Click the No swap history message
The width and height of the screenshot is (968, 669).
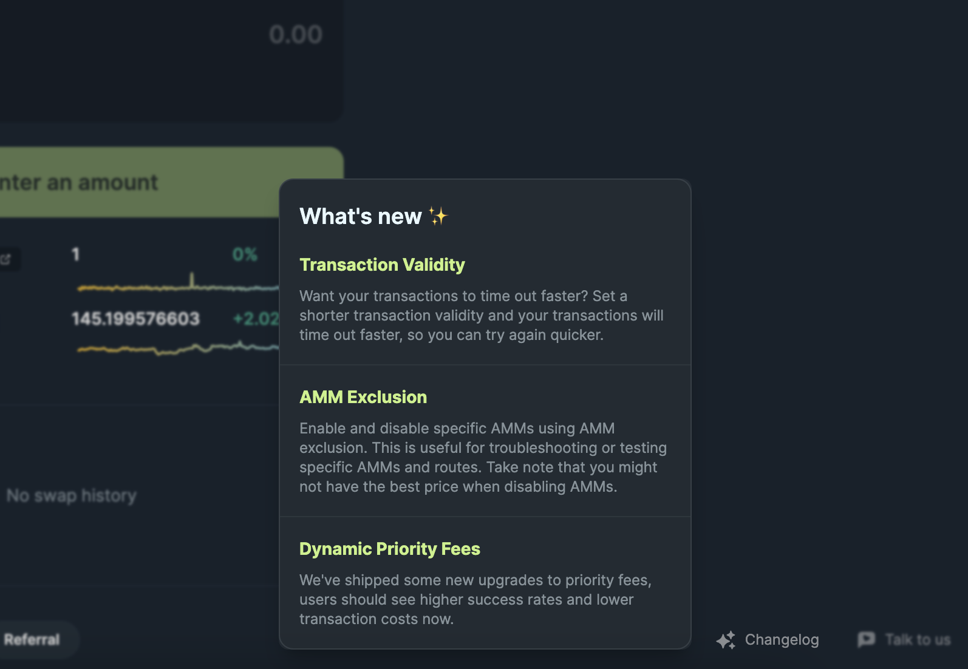[x=72, y=496]
